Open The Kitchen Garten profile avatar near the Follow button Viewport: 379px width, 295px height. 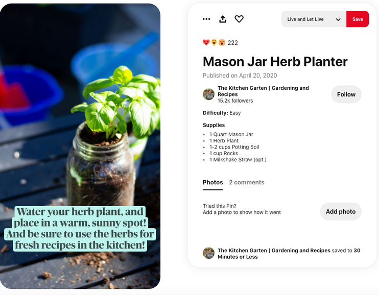pos(208,94)
